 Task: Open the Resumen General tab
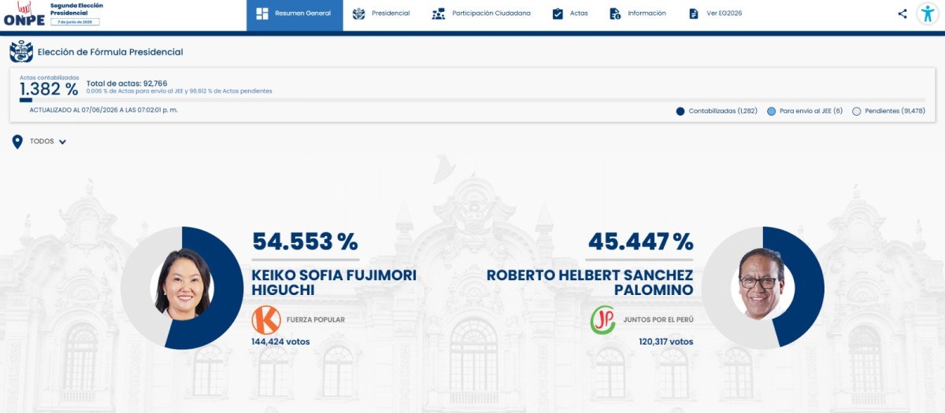[295, 16]
